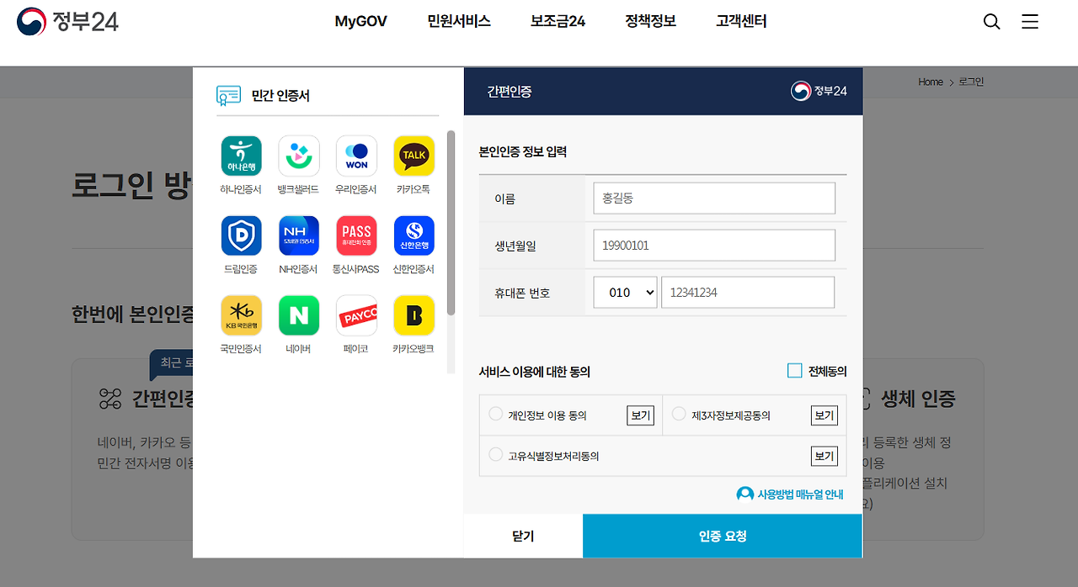
Task: Select the 하나인증서 certificate icon
Action: point(241,156)
